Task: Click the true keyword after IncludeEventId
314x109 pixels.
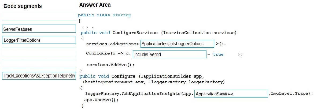Action: coord(218,54)
